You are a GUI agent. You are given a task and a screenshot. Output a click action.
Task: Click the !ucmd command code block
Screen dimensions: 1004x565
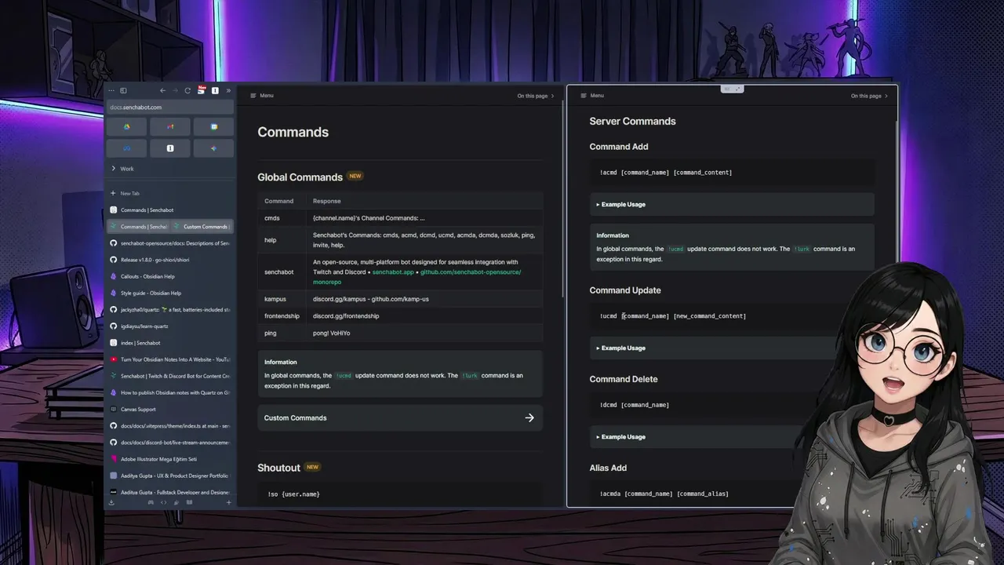point(732,315)
